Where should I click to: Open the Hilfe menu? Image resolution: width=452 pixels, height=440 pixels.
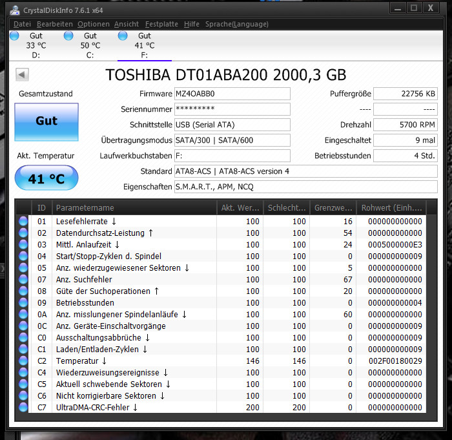coord(192,24)
